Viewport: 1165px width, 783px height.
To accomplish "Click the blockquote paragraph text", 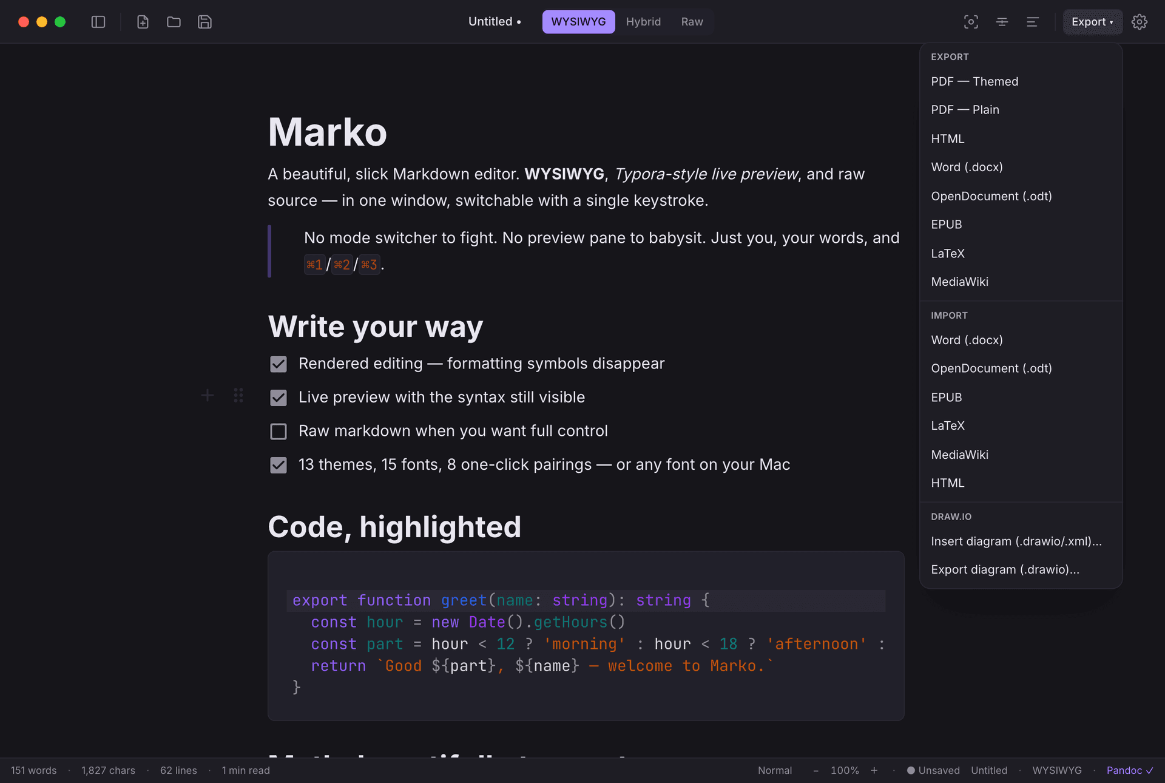I will point(601,251).
